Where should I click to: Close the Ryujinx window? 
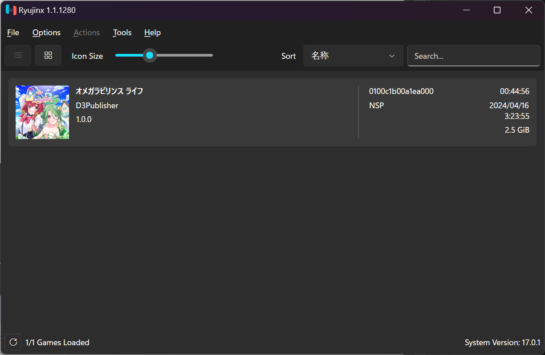pyautogui.click(x=529, y=10)
